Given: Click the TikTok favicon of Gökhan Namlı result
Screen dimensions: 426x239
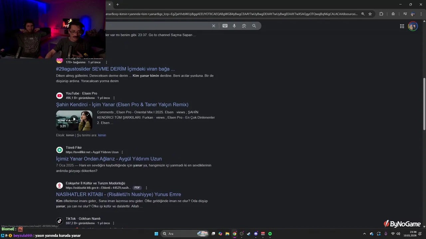Looking at the screenshot, I should pyautogui.click(x=60, y=221).
